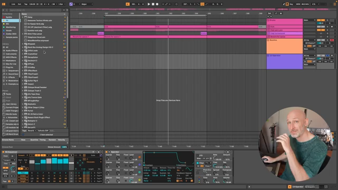Click the RG Sequencer play arrow button
This screenshot has width=338, height=190.
(12, 156)
